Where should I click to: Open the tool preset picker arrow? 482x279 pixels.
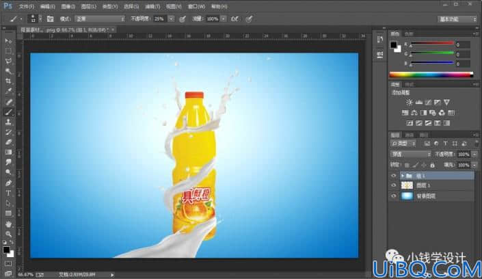coord(21,19)
